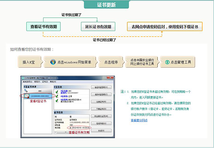Click the ABC device row in certificate list
This screenshot has width=214, height=148.
(38, 91)
